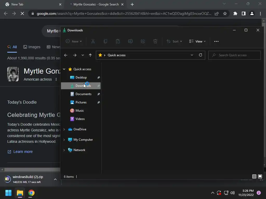266x199 pixels.
Task: Click the Rename icon in Explorer toolbar
Action: point(130,41)
